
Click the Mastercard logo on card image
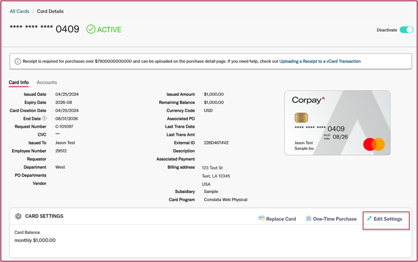tap(374, 144)
